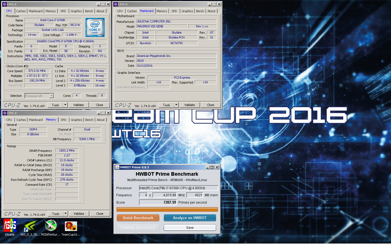Image resolution: width=391 pixels, height=244 pixels.
Task: Minimize the CPU-Z Mainboard window
Action: [210, 4]
